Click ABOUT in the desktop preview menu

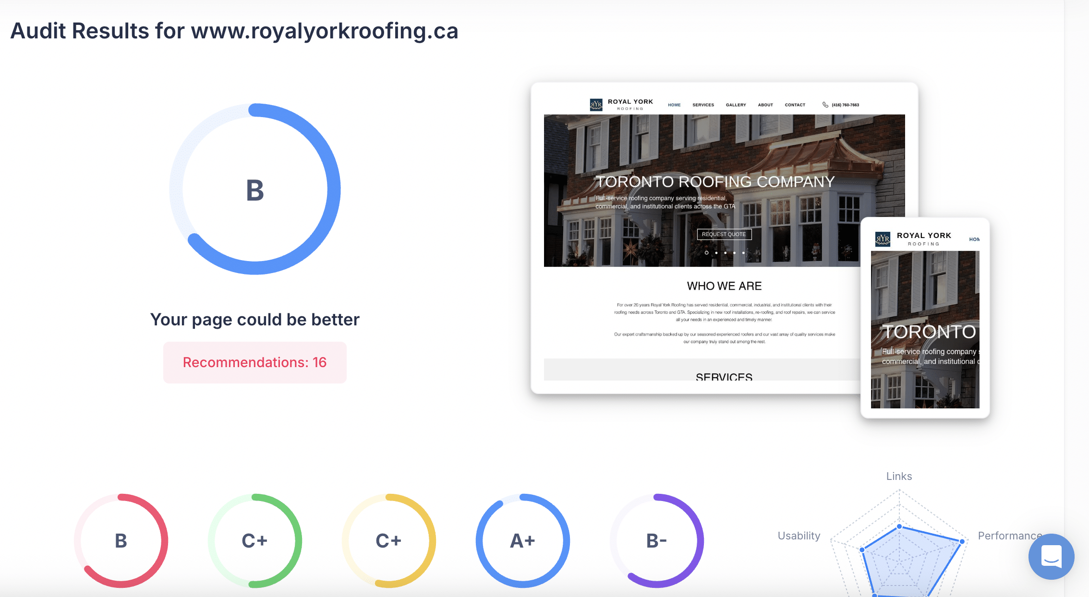pos(765,105)
